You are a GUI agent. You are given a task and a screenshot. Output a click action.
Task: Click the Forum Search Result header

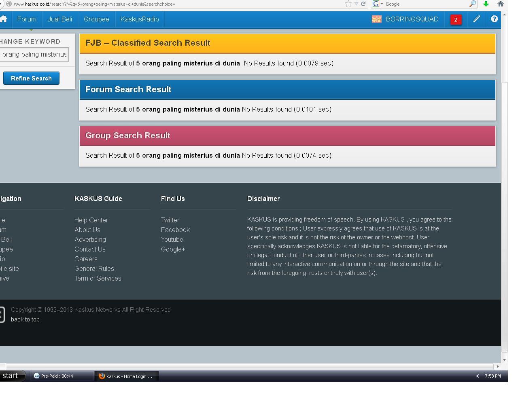[x=287, y=89]
